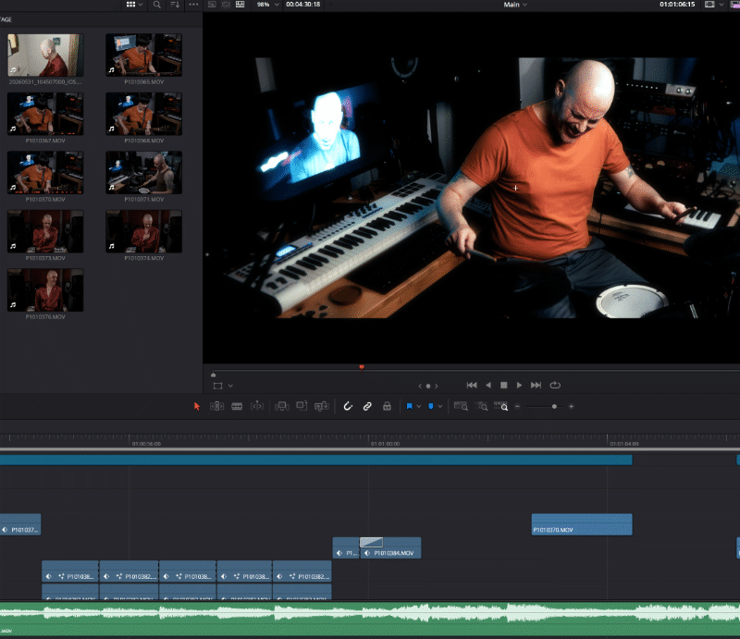
Task: Open the media pool view options dropdown
Action: point(141,5)
